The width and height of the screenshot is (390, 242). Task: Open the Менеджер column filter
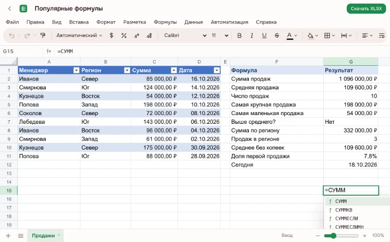point(76,70)
